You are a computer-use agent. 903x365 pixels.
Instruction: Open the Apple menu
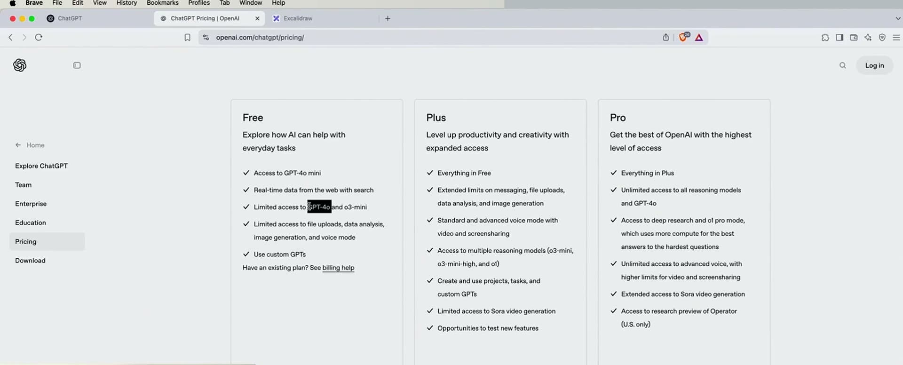point(13,3)
